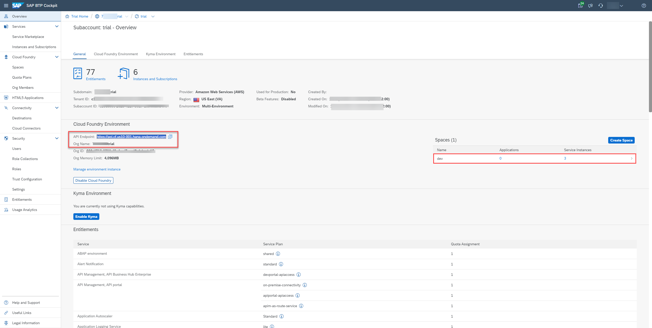Show info for Alert Notification standard plan
This screenshot has width=652, height=328.
[x=281, y=264]
